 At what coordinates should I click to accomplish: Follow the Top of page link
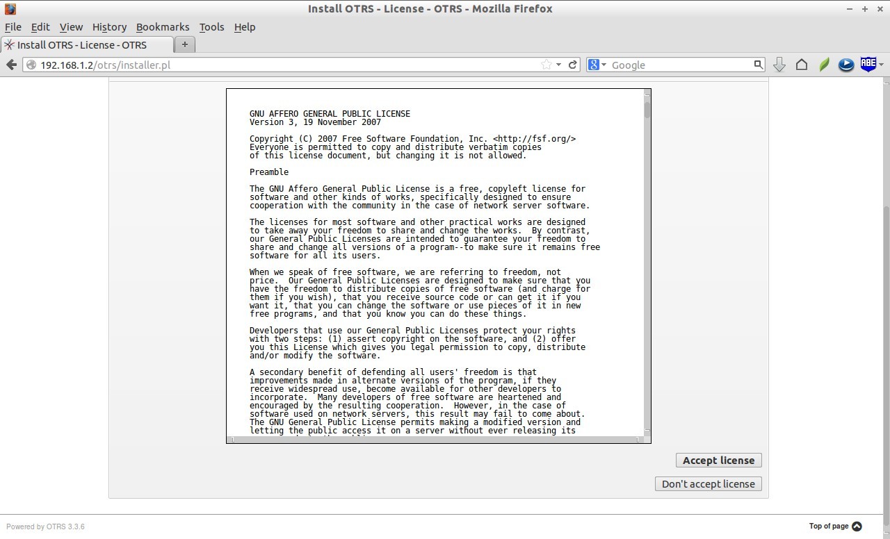tap(835, 526)
